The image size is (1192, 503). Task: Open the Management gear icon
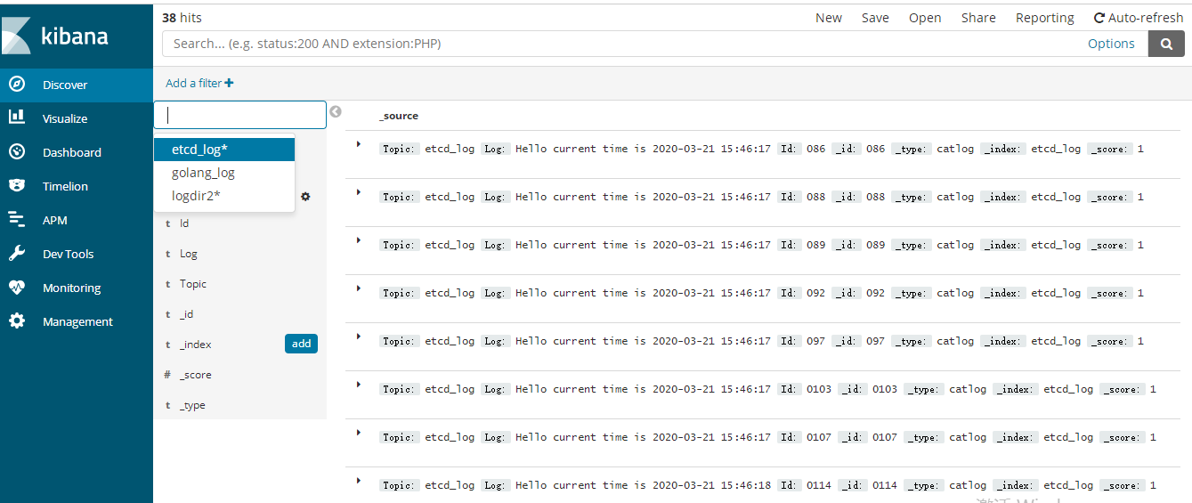coord(17,321)
